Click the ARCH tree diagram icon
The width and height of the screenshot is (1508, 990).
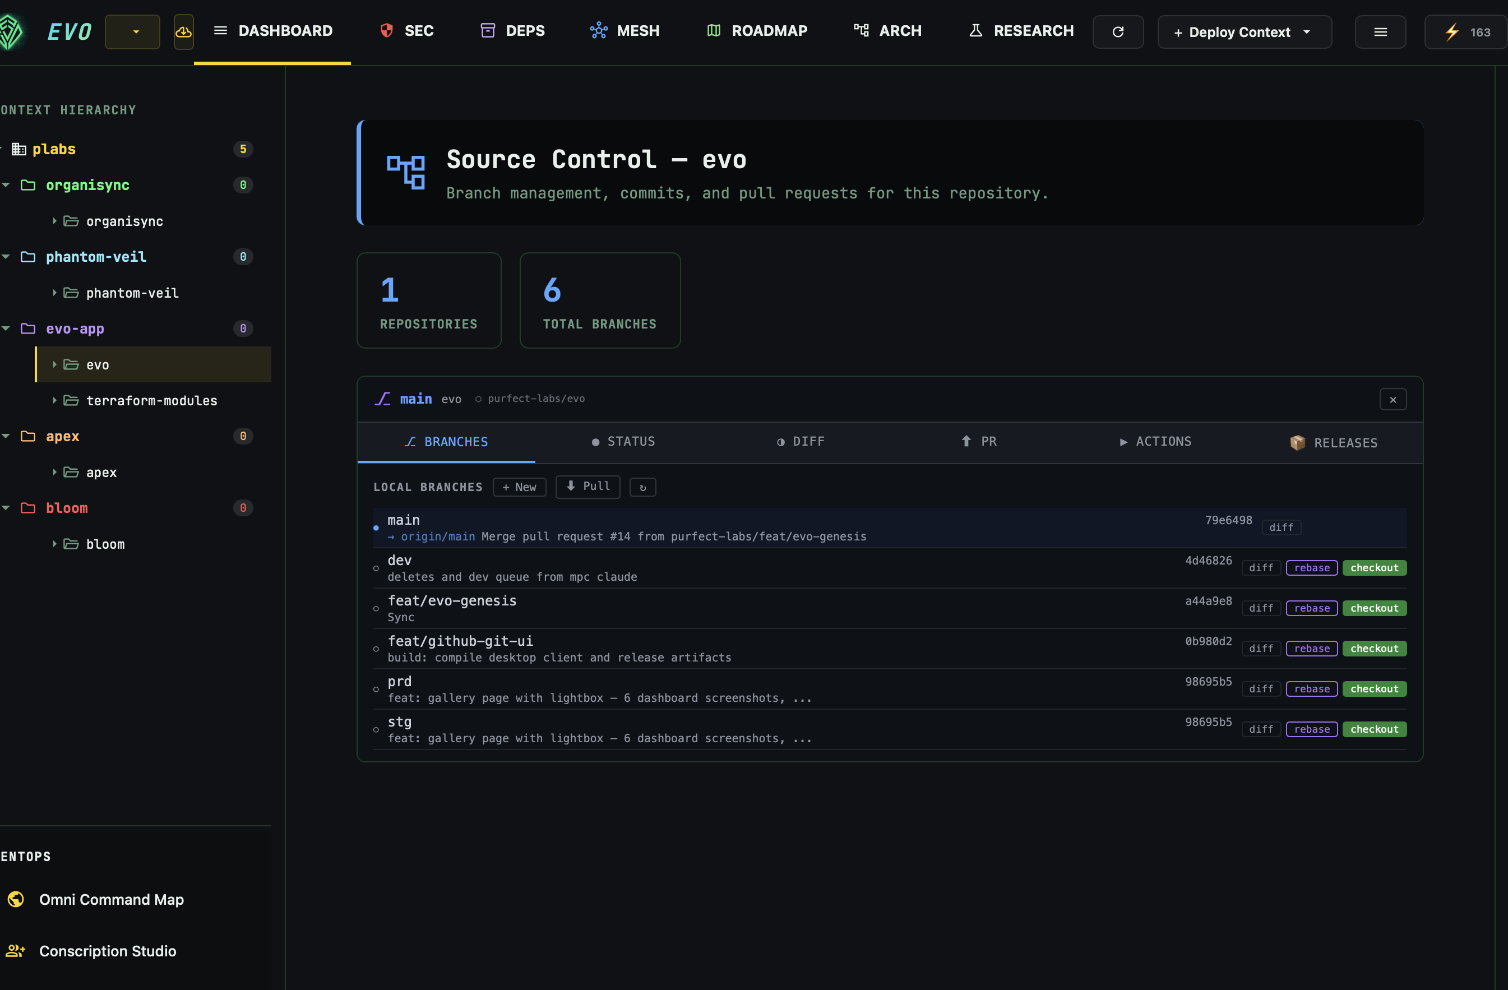click(861, 30)
